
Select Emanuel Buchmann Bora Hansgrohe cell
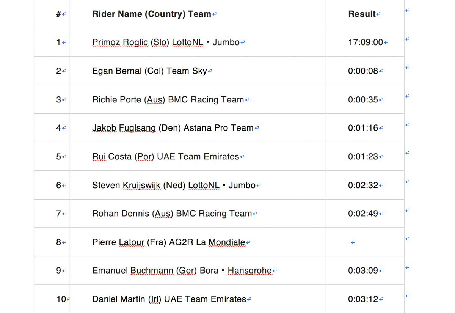click(x=198, y=271)
